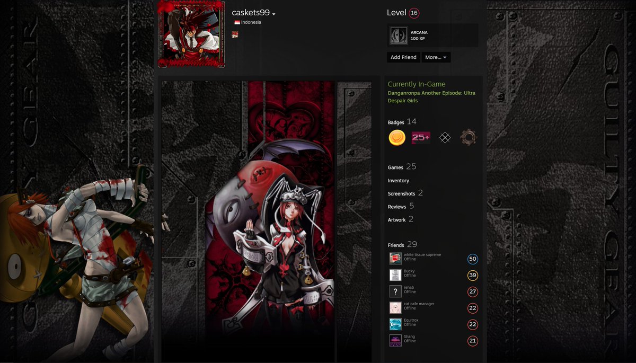The width and height of the screenshot is (636, 363).
Task: Click the diamond pattern badge icon
Action: pyautogui.click(x=445, y=138)
